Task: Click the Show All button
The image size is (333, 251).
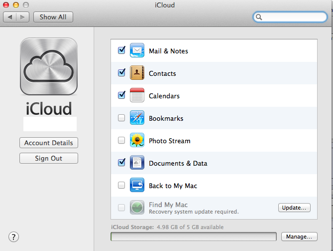Action: pos(53,17)
